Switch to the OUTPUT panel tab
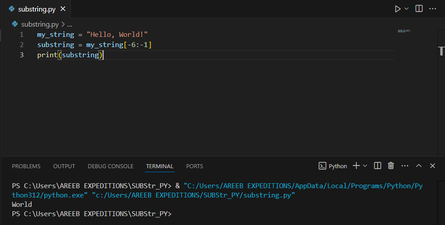Viewport: 445px width, 225px height. 64,166
